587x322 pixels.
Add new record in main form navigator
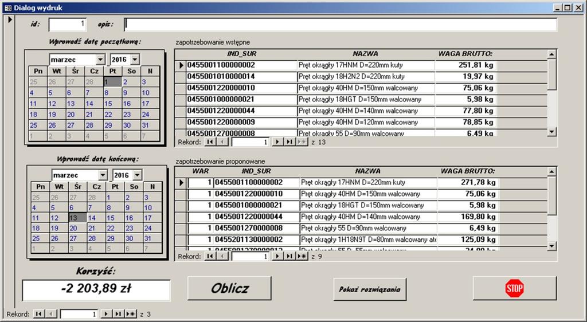(x=131, y=314)
